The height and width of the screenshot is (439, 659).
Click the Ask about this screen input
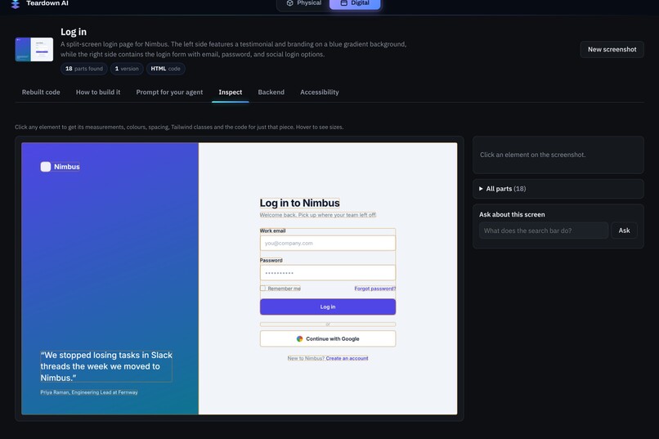tap(544, 231)
